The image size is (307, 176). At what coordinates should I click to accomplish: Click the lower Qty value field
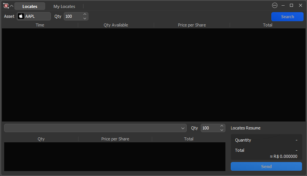pyautogui.click(x=209, y=128)
